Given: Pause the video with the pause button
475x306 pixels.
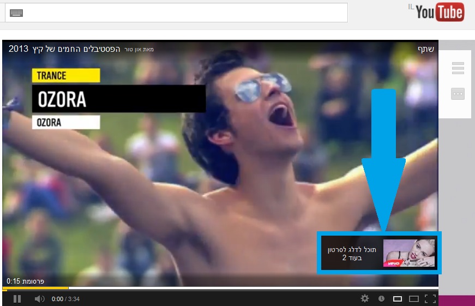Looking at the screenshot, I should click(x=17, y=299).
